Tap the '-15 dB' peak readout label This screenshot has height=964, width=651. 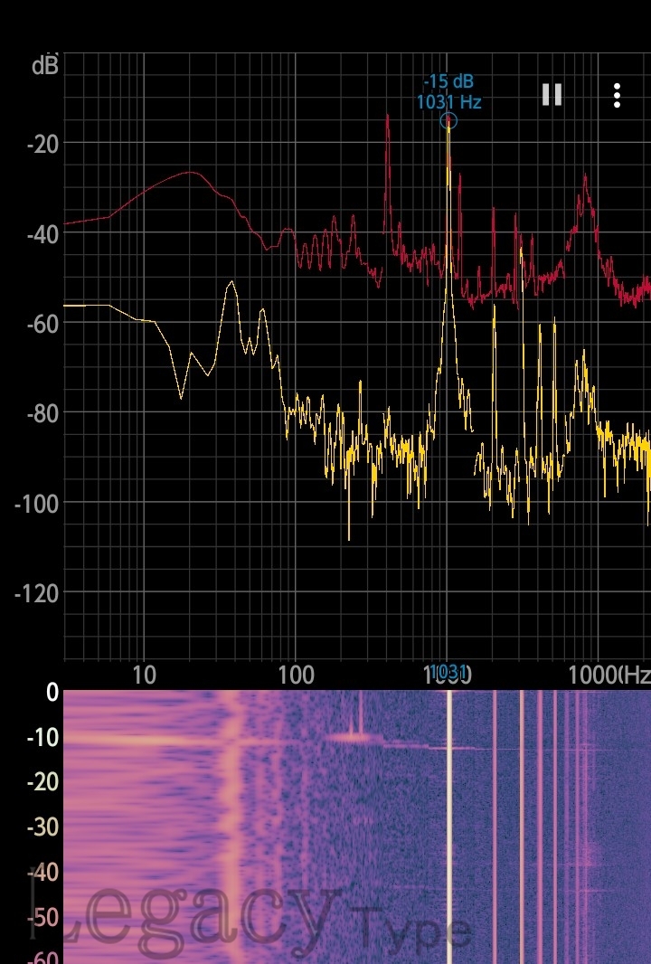[x=448, y=81]
